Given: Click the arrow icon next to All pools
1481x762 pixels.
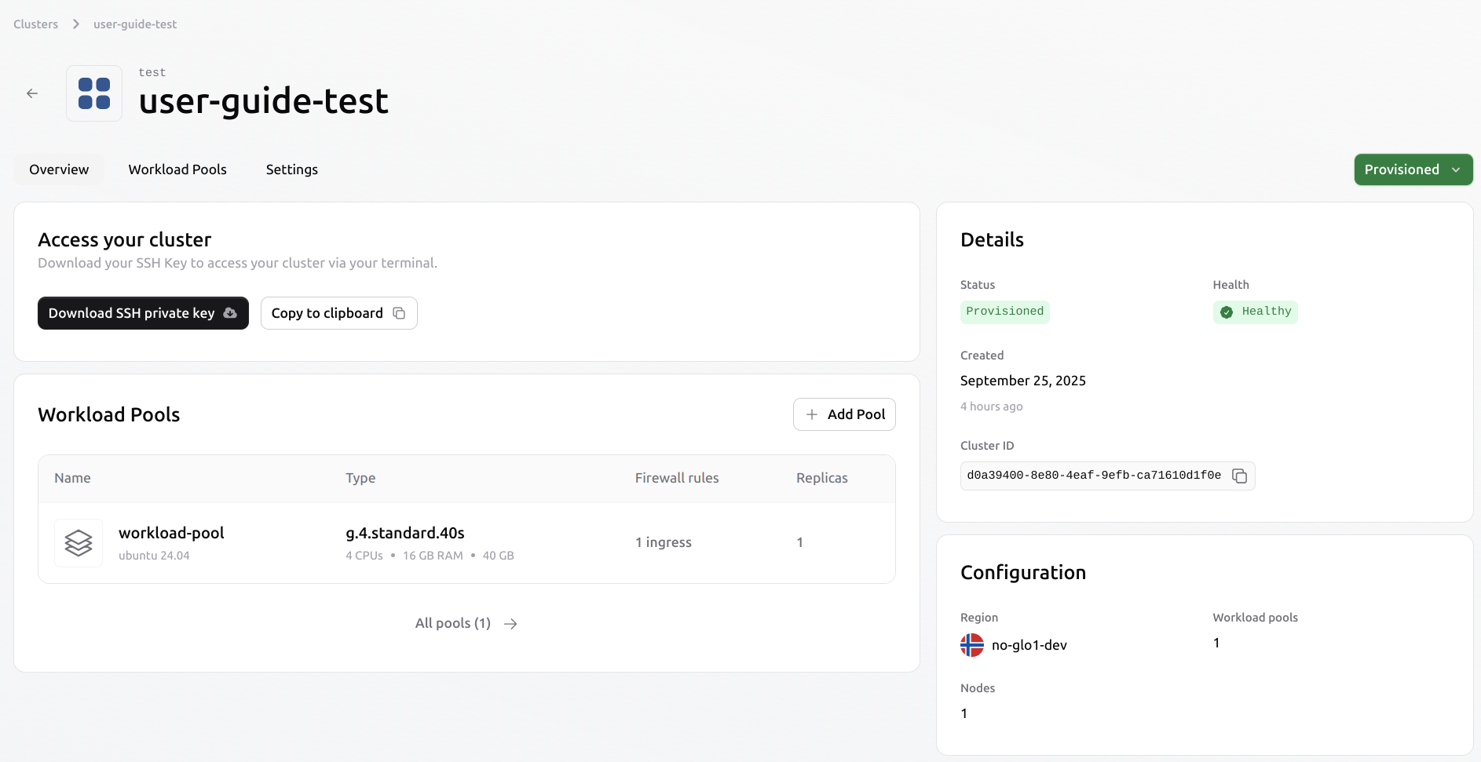Looking at the screenshot, I should 510,623.
